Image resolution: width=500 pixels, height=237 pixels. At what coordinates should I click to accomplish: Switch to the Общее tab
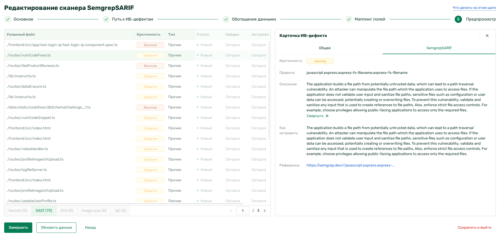325,48
